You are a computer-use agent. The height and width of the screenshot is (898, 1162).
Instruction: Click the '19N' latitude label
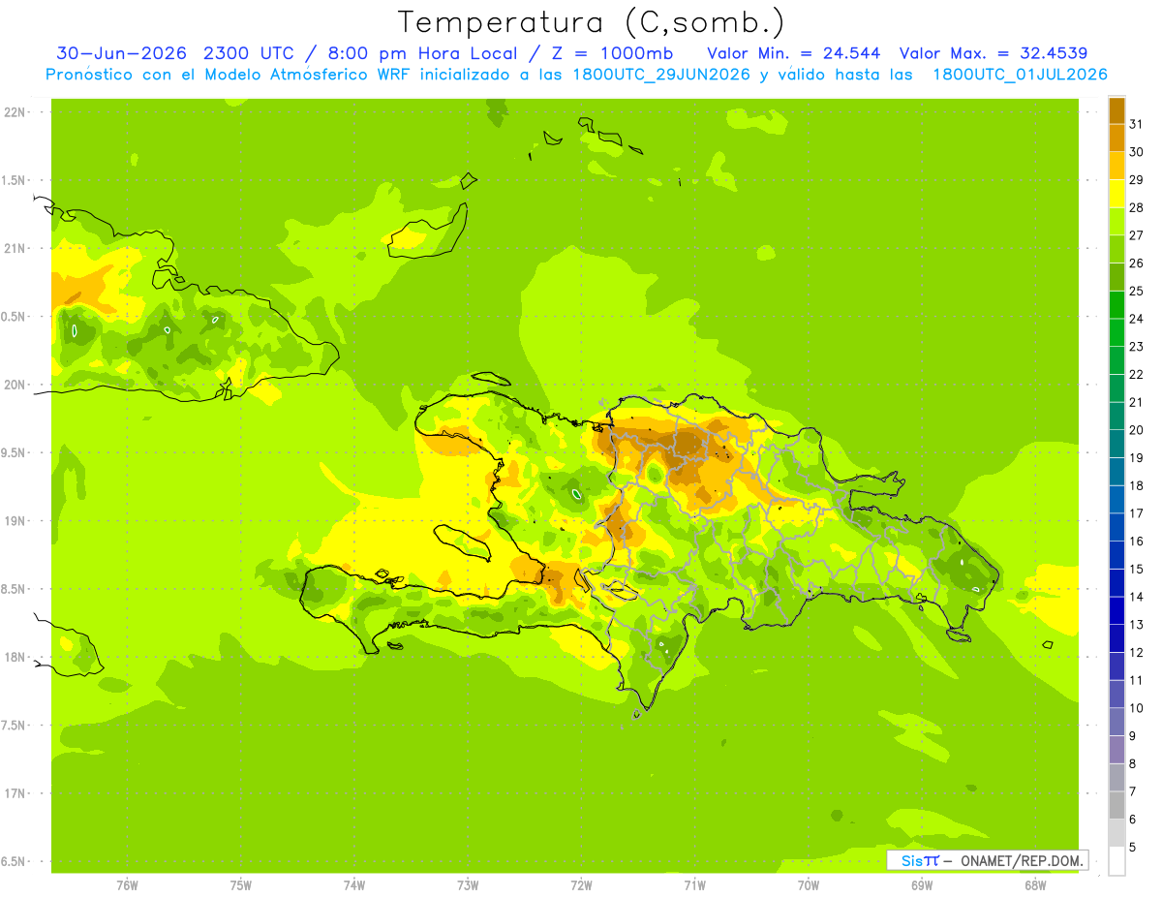pos(15,521)
